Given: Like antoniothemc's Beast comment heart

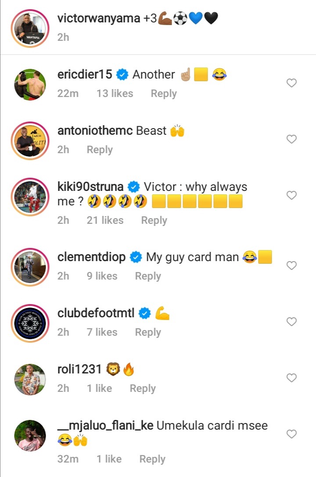Looking at the screenshot, I should click(291, 139).
